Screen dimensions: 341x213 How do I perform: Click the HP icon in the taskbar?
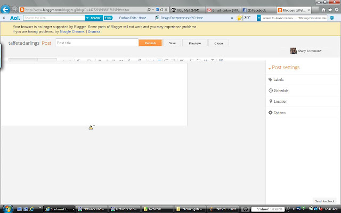pyautogui.click(x=245, y=209)
